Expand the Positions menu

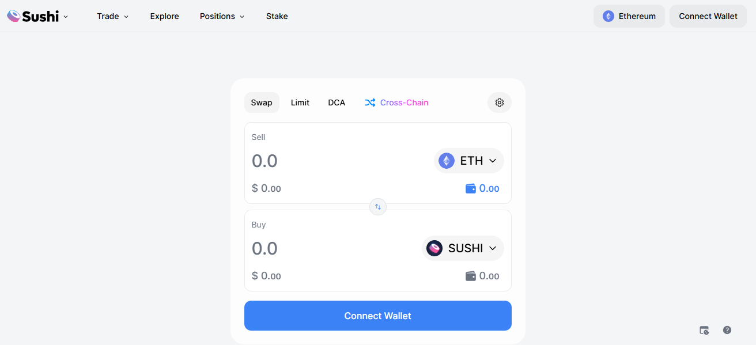[x=222, y=16]
